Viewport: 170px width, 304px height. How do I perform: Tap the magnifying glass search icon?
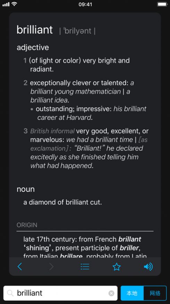point(10,293)
